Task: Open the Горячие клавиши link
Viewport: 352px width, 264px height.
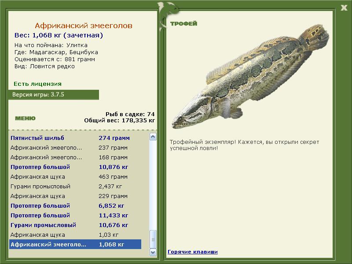Action: pos(193,252)
